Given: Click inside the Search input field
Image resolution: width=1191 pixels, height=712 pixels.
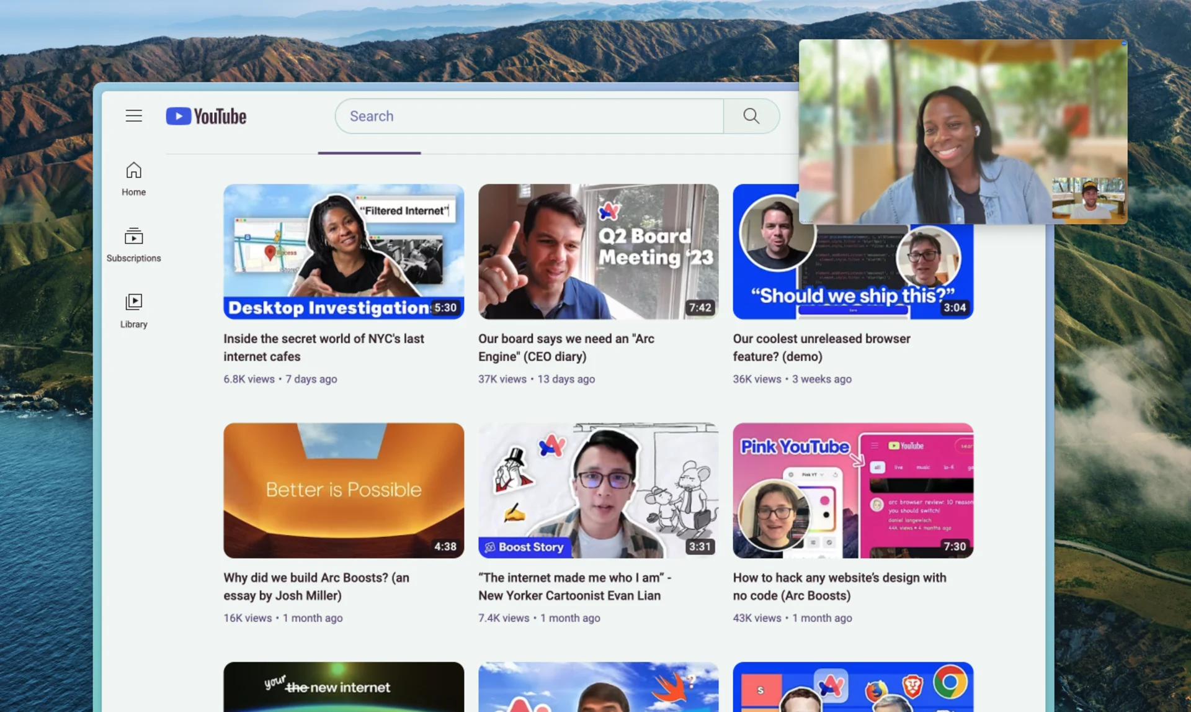Looking at the screenshot, I should coord(529,116).
